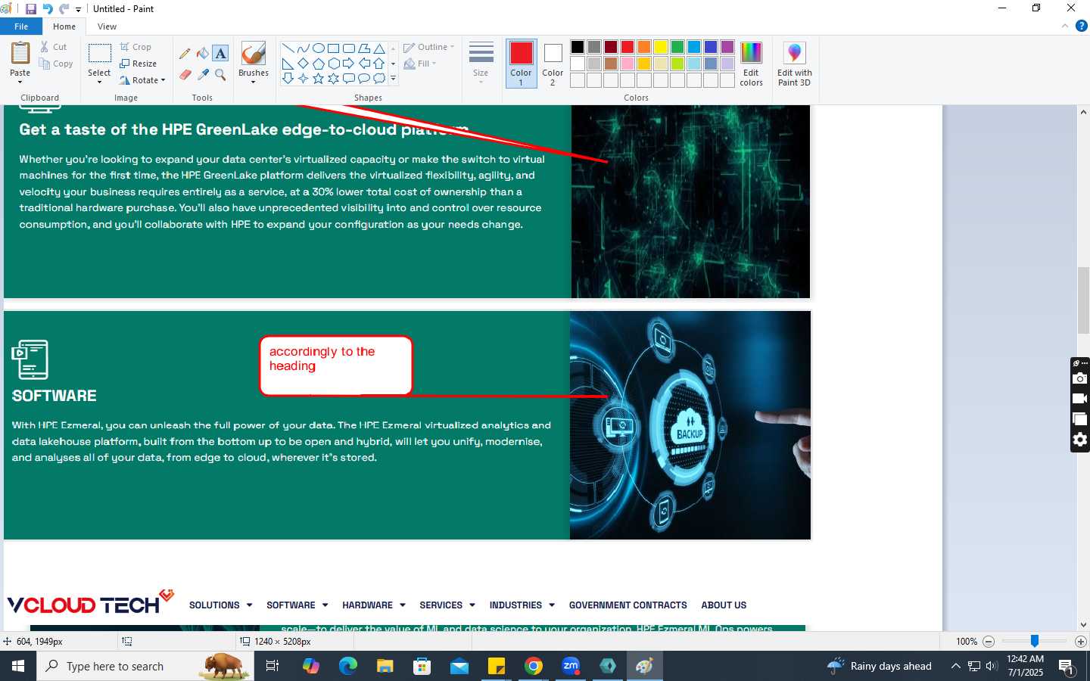Screen dimensions: 1090x681
Task: Pick the purple color swatch
Action: tap(727, 47)
